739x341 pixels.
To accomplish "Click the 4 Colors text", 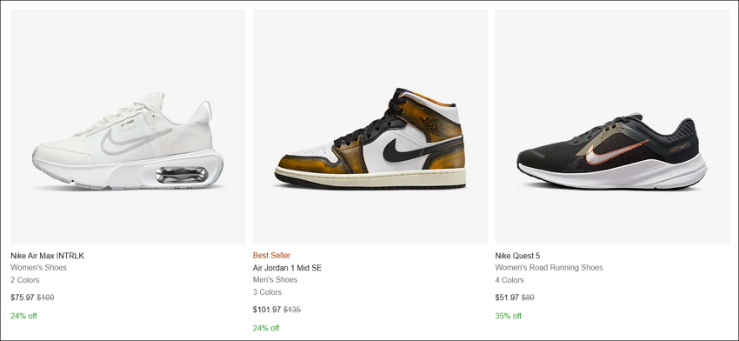I will (509, 280).
